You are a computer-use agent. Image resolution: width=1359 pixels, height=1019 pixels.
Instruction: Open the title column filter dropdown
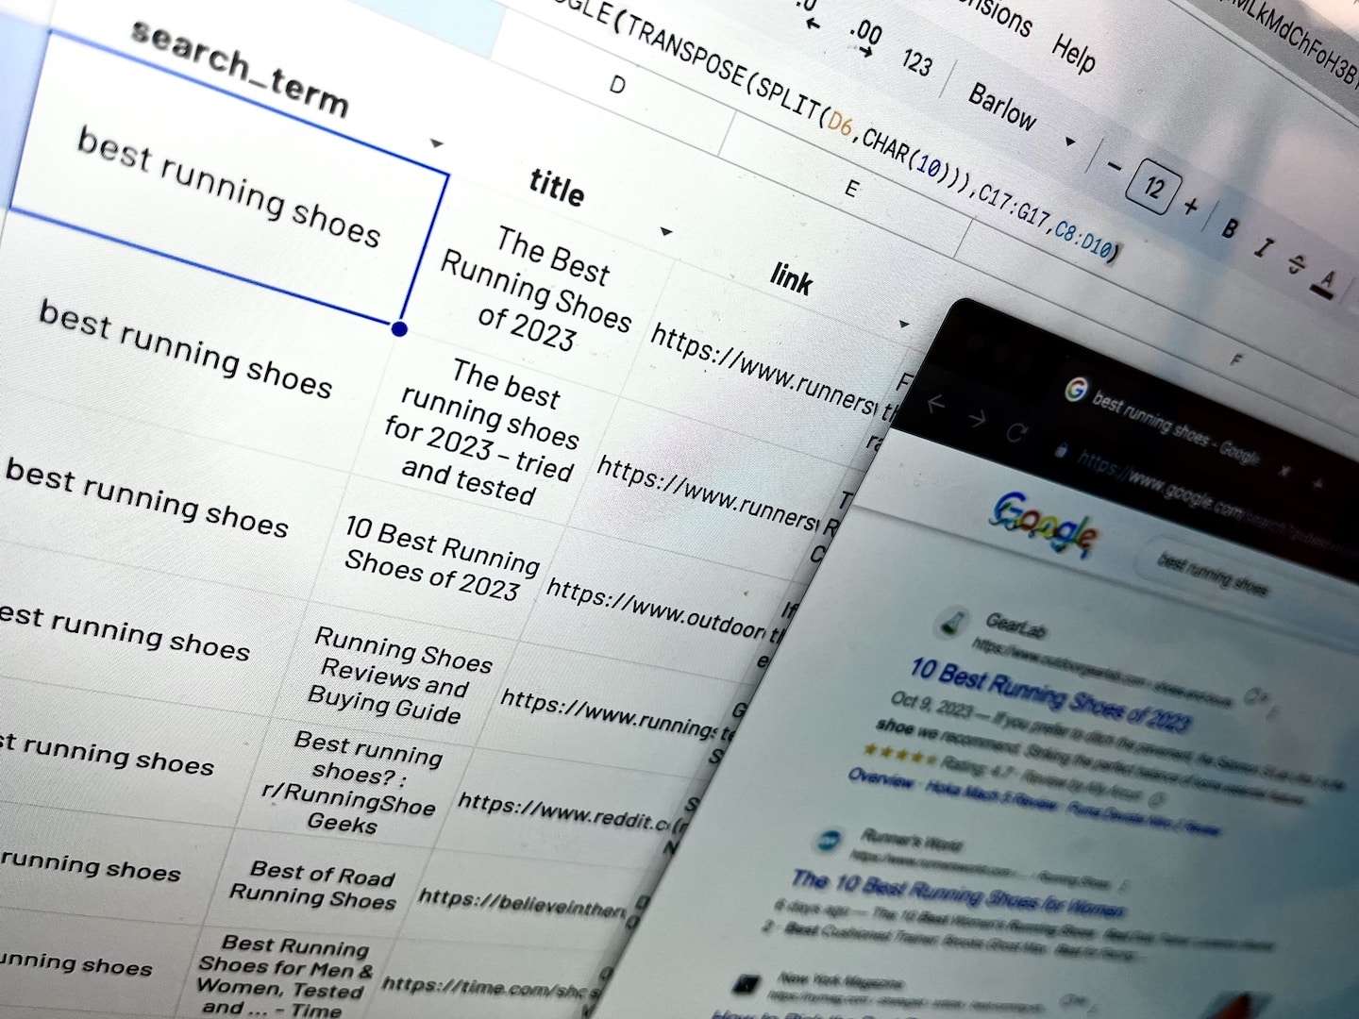(666, 232)
